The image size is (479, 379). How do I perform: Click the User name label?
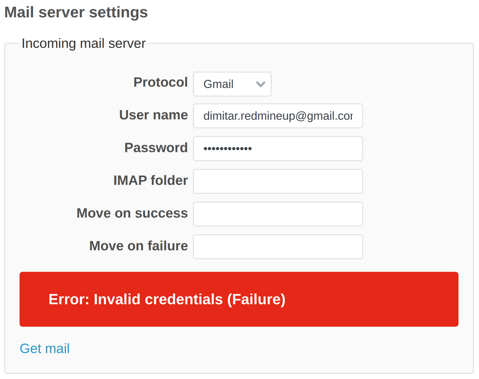point(153,115)
